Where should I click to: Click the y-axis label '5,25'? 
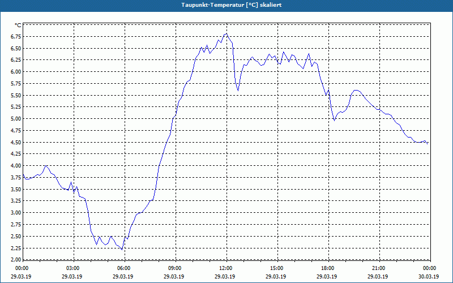(16, 107)
